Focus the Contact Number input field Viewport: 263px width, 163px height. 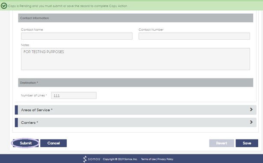(x=194, y=36)
